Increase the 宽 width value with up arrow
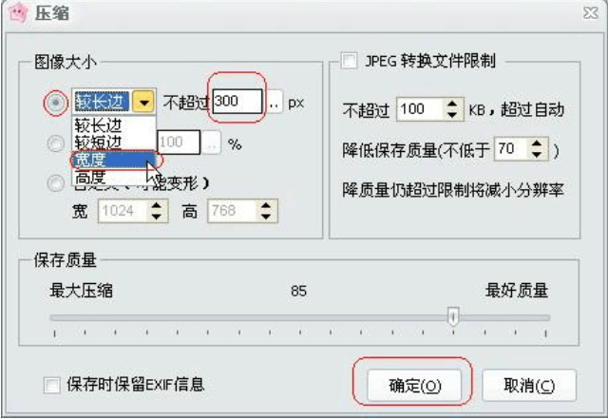The width and height of the screenshot is (608, 419). [x=157, y=205]
